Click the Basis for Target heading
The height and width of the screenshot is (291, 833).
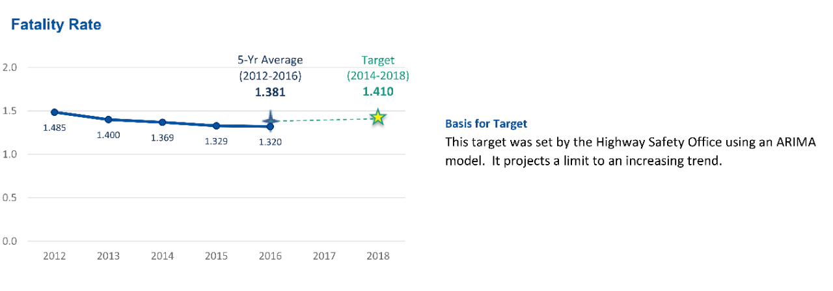[486, 124]
